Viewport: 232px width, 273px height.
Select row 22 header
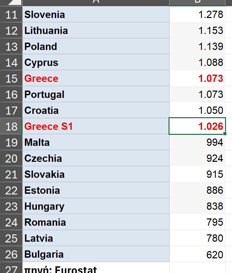11,190
